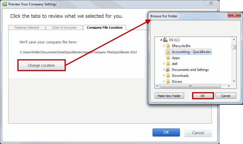Open the Chart of Accounts tab
This screenshot has width=243, height=144.
64,28
